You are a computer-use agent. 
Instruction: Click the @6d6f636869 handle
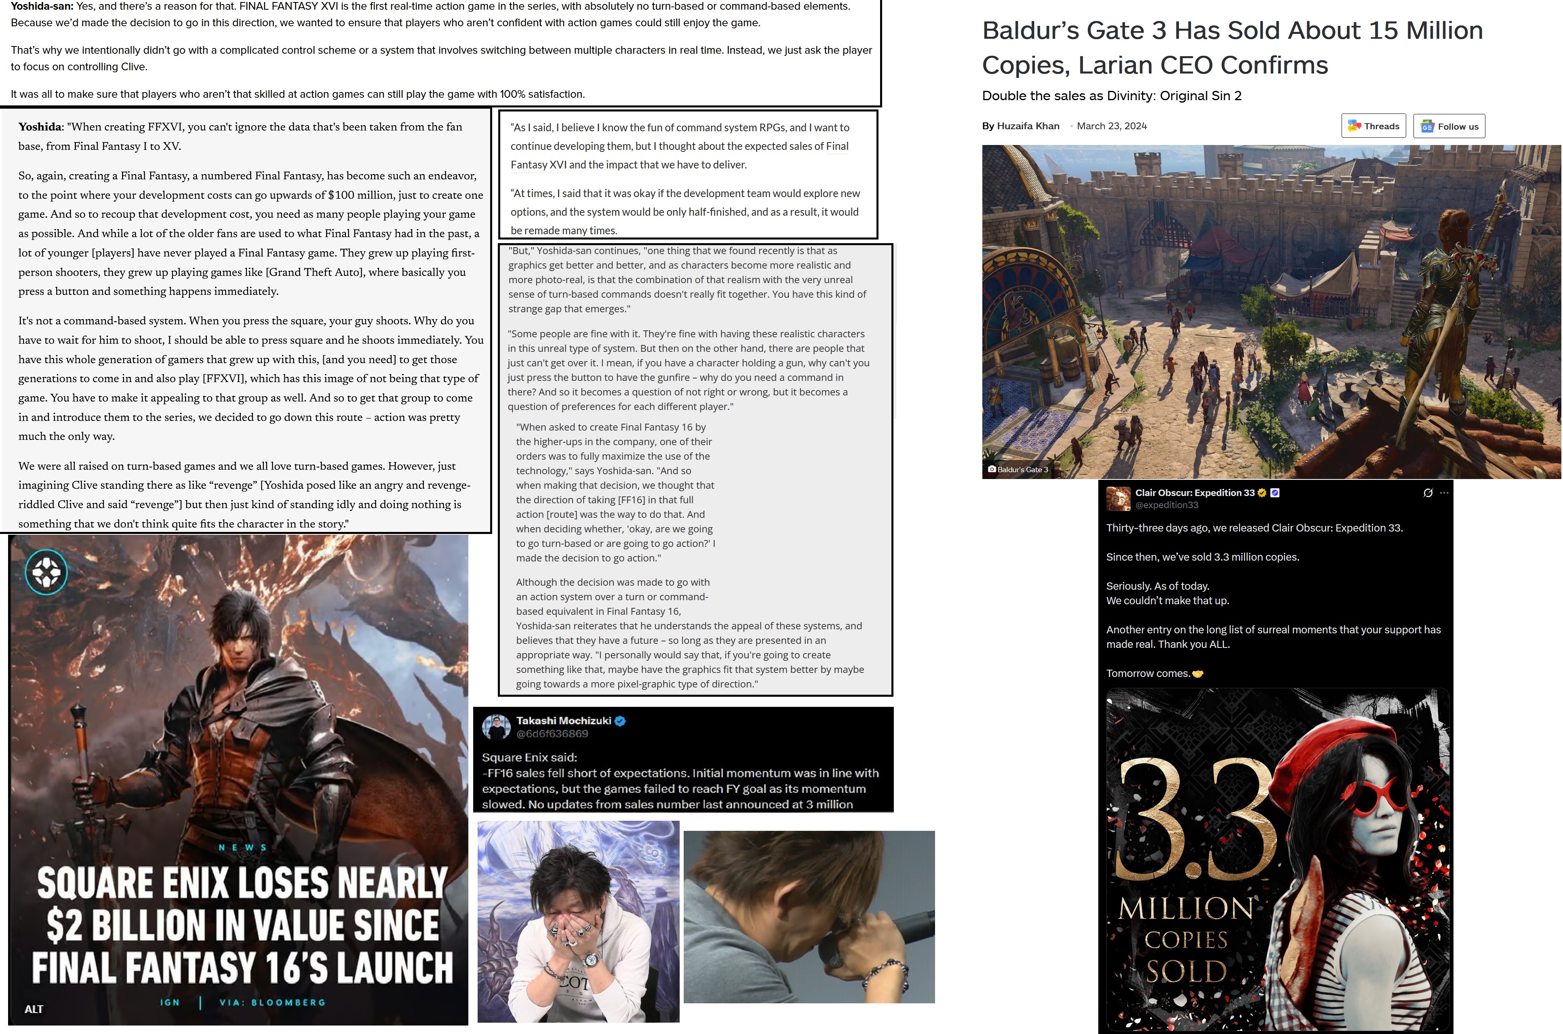click(x=552, y=734)
